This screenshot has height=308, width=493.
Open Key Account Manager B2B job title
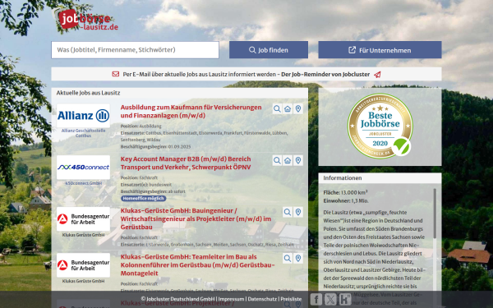click(186, 163)
